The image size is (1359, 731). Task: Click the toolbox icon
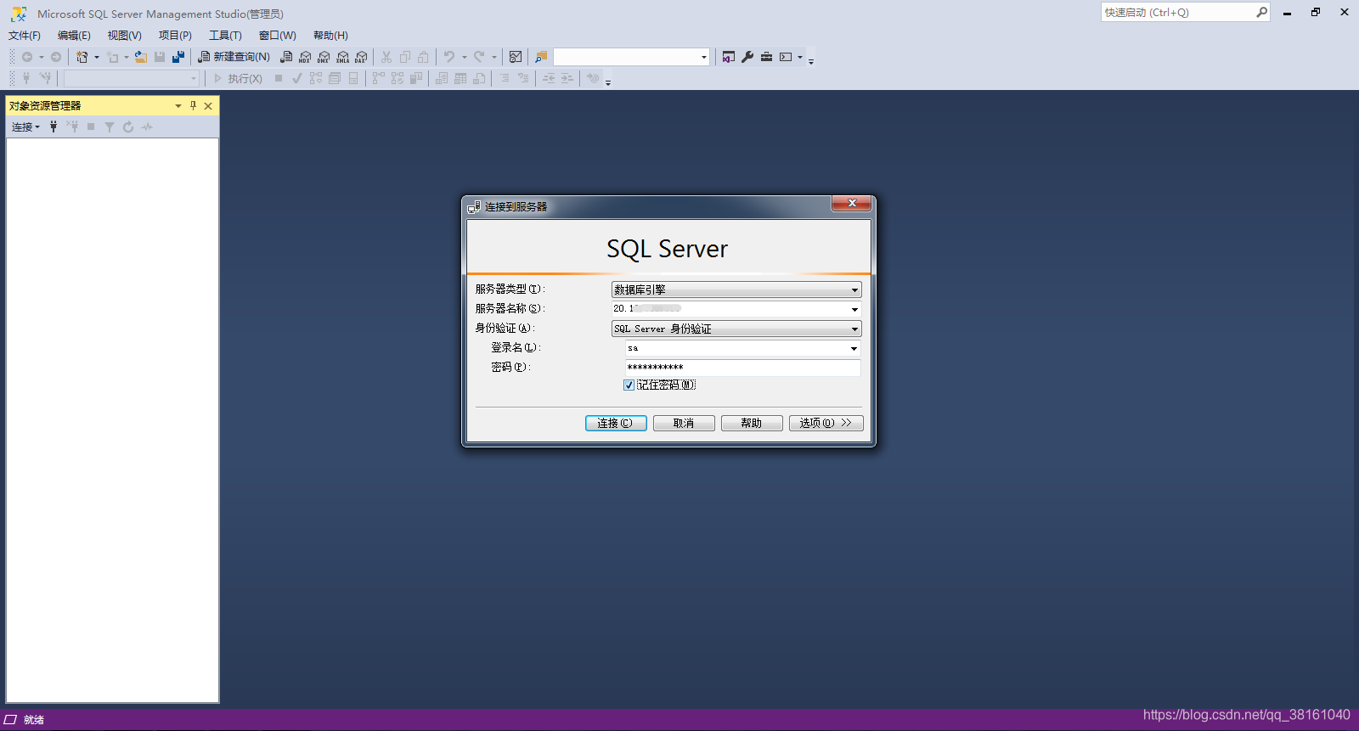point(766,57)
